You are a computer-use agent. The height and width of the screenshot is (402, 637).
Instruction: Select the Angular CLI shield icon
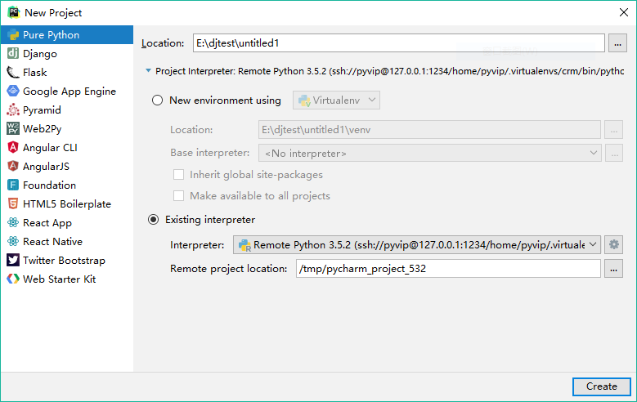(x=13, y=147)
